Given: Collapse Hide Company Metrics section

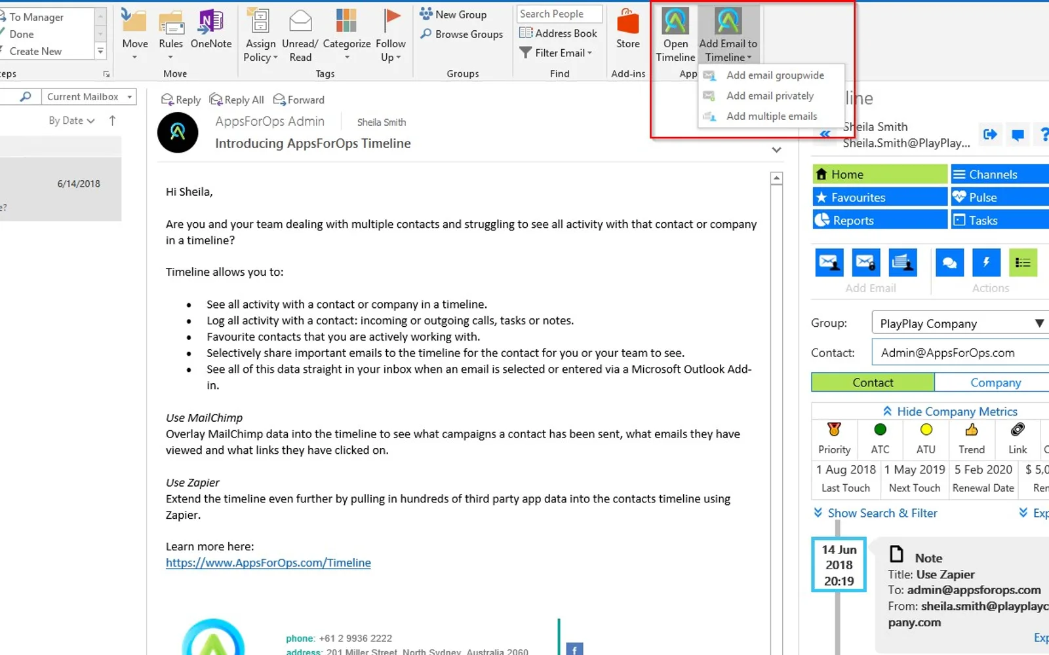Looking at the screenshot, I should [x=949, y=411].
